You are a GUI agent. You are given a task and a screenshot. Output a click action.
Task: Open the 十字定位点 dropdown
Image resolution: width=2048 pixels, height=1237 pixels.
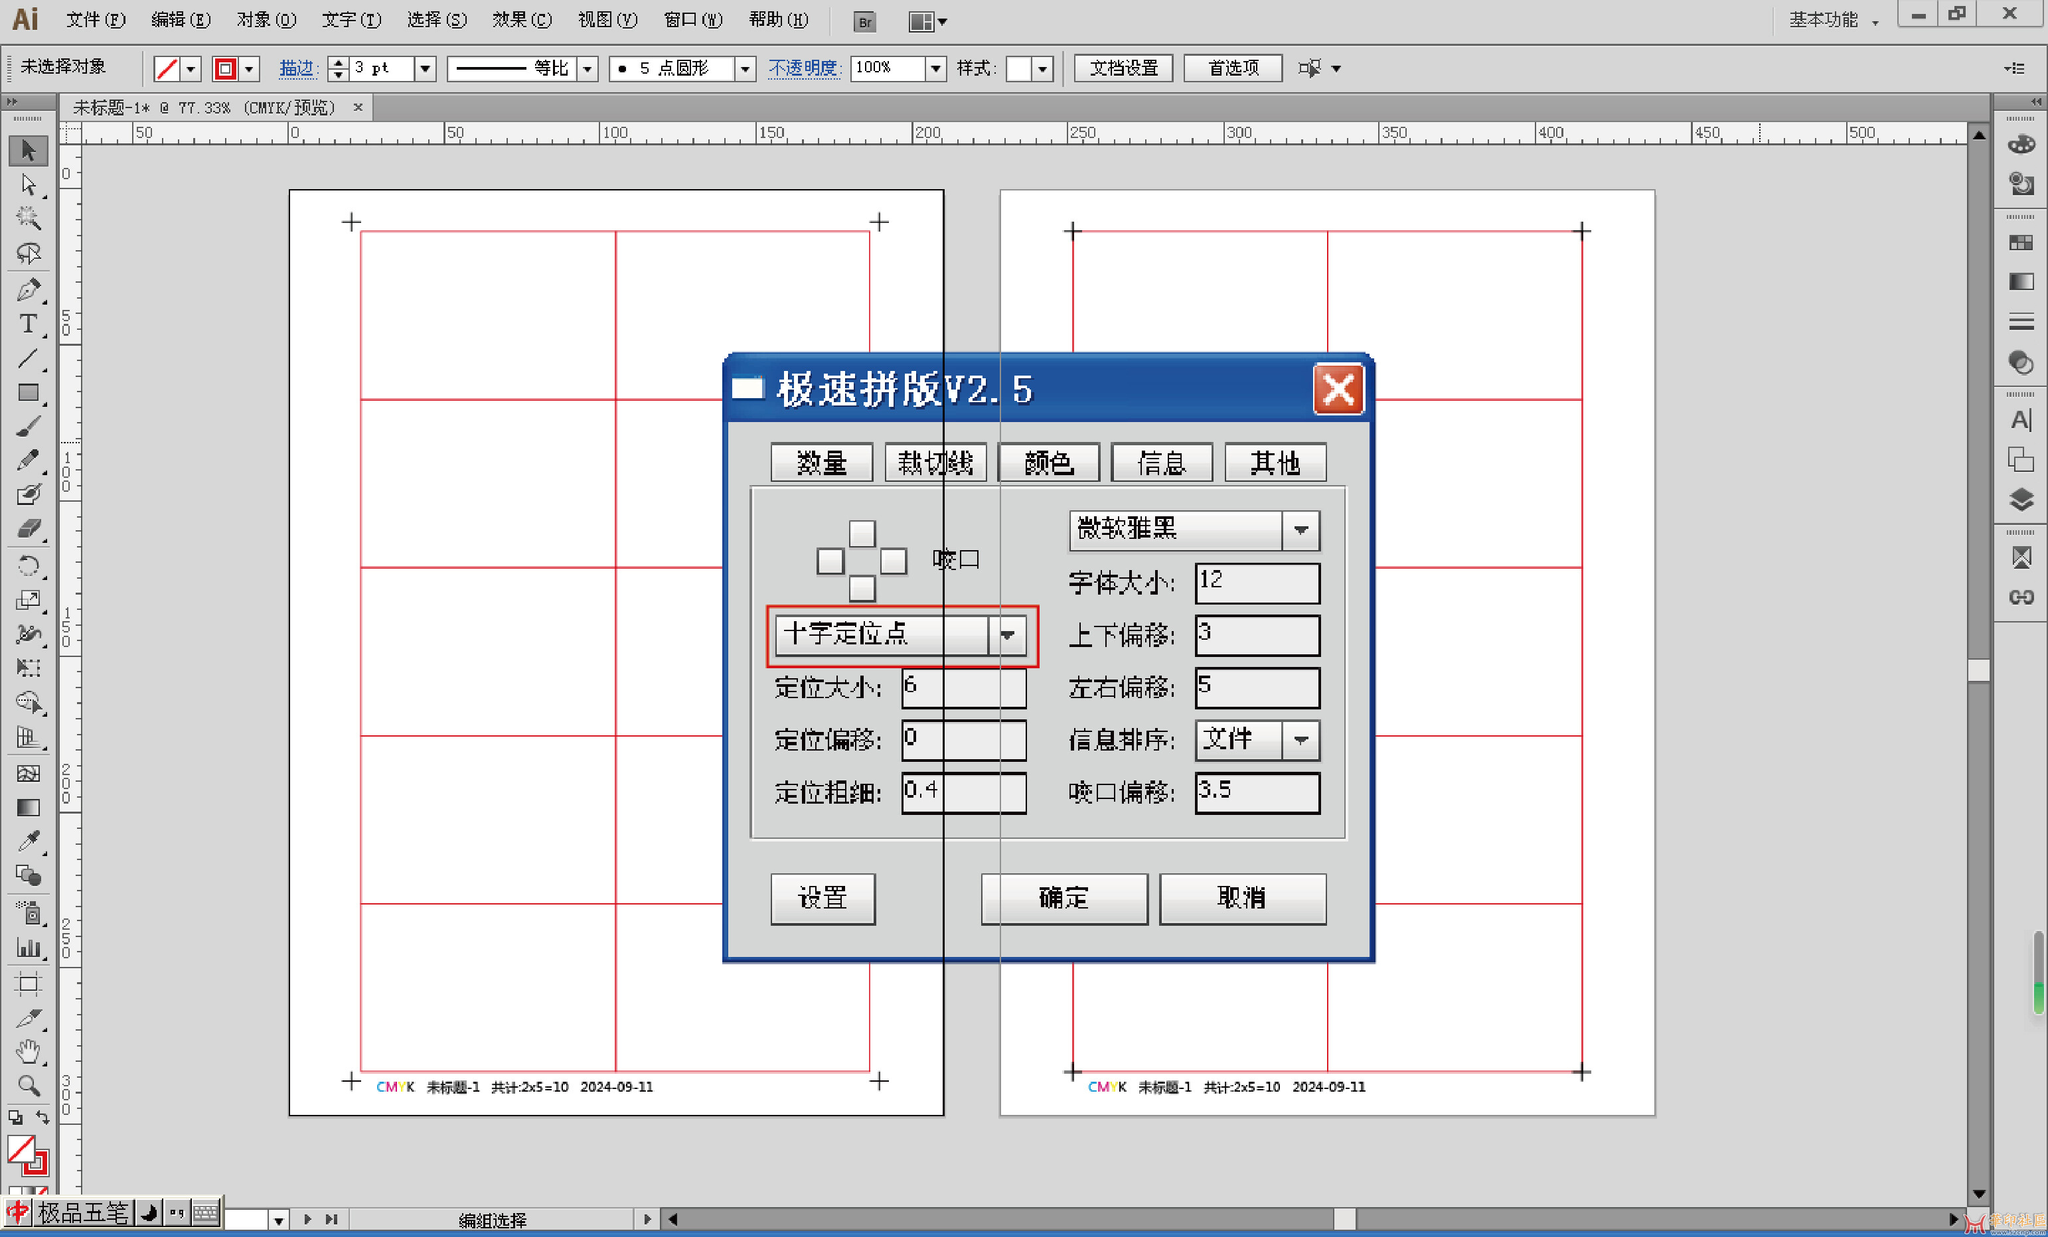[x=1007, y=636]
